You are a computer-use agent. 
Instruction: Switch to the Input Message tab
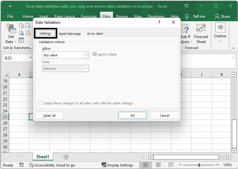pos(70,34)
